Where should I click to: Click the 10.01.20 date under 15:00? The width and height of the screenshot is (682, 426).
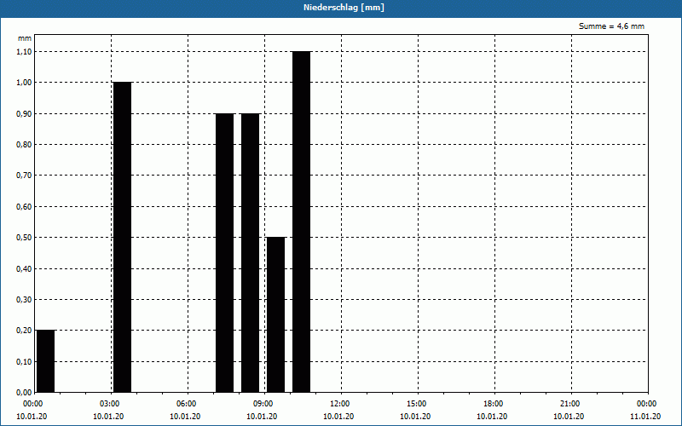415,417
